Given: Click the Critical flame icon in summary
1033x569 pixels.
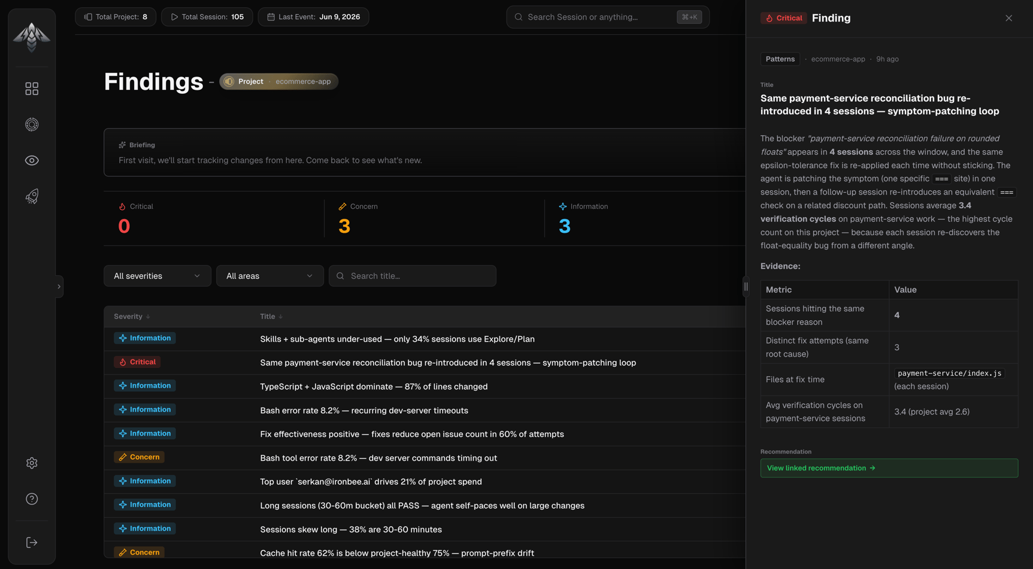Looking at the screenshot, I should point(122,206).
